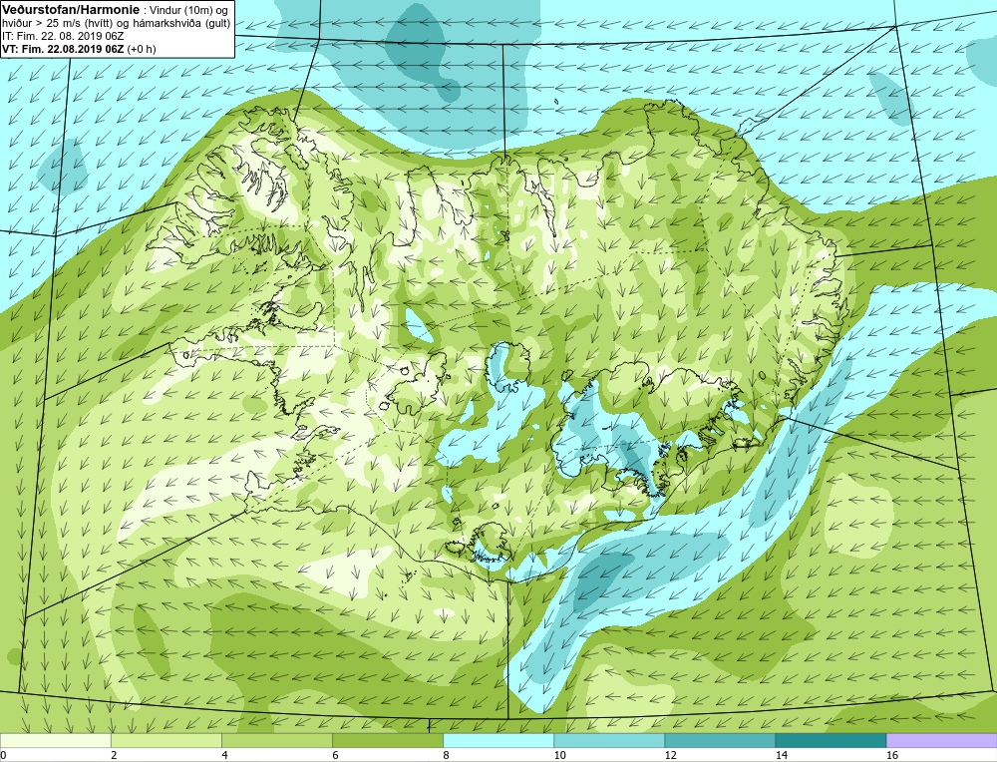This screenshot has height=762, width=997.
Task: Click the 10–12 m/s turquoise legend swatch
Action: (x=609, y=740)
